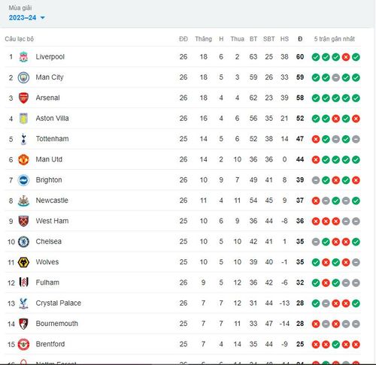Screen dimensions: 376x365
Task: Click the Chelsea club crest
Action: point(23,242)
